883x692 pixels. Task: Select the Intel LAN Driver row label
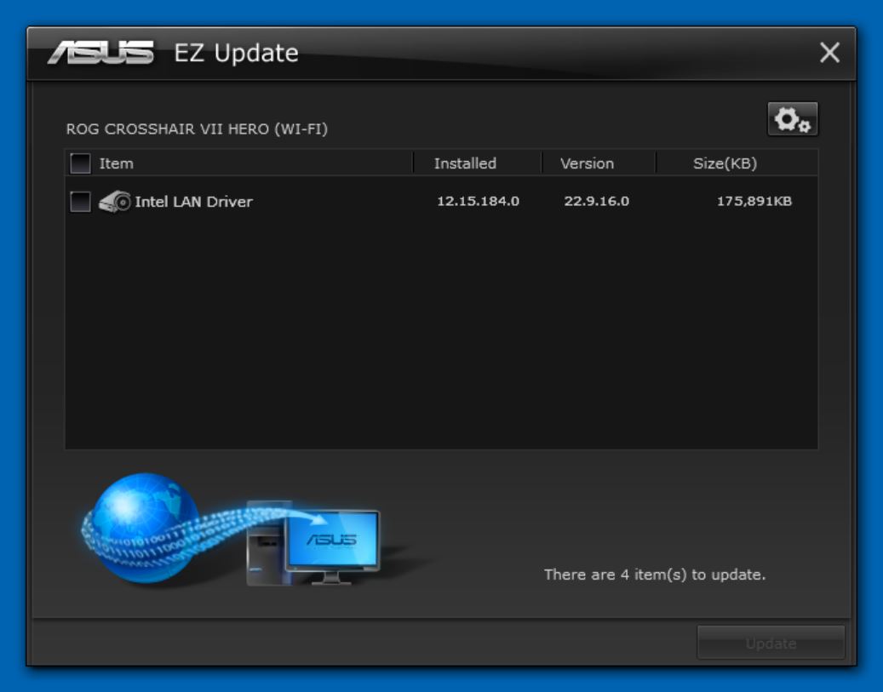point(194,202)
